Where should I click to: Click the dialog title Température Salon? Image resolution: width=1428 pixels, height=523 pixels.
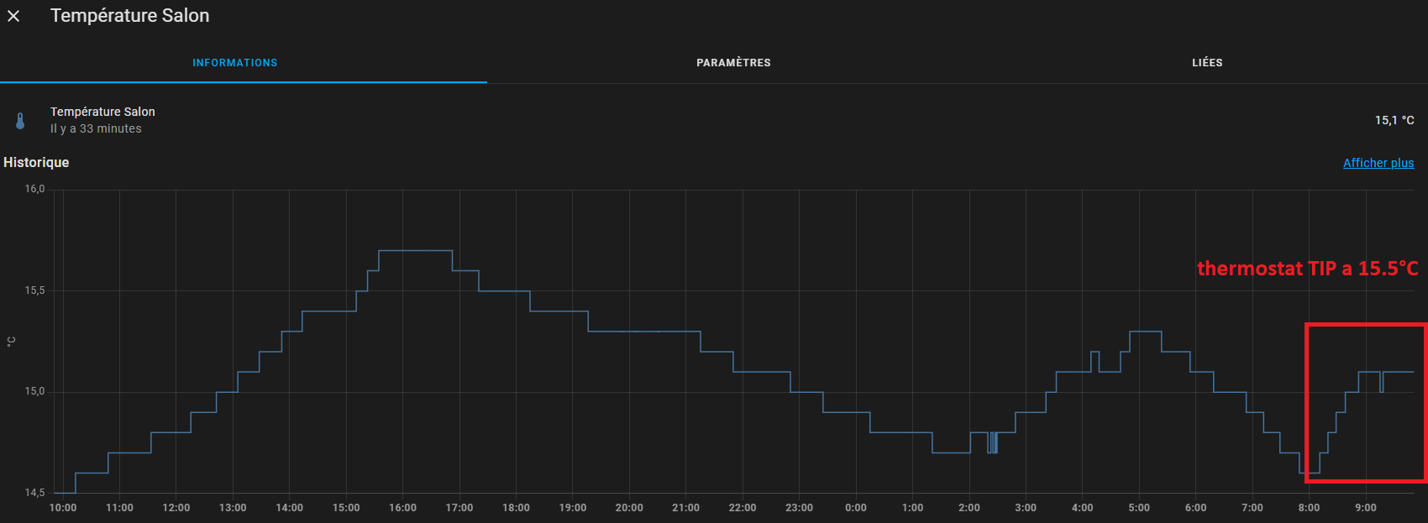[130, 16]
